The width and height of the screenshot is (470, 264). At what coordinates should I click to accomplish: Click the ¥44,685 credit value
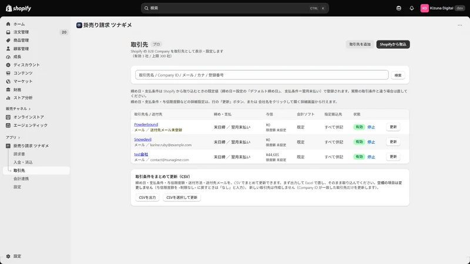tap(272, 155)
